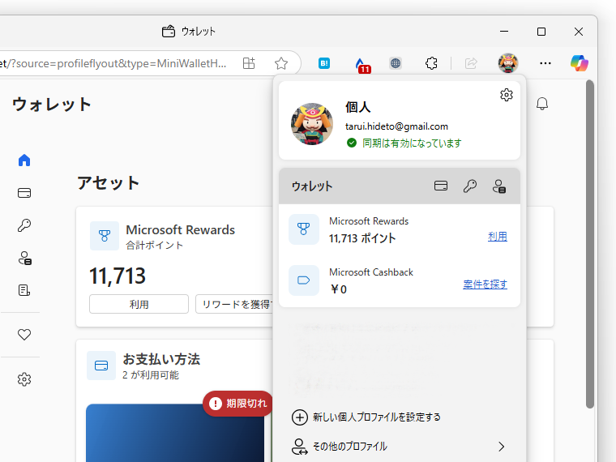616x462 pixels.
Task: Open the orders receipt icon in sidebar
Action: tap(24, 290)
